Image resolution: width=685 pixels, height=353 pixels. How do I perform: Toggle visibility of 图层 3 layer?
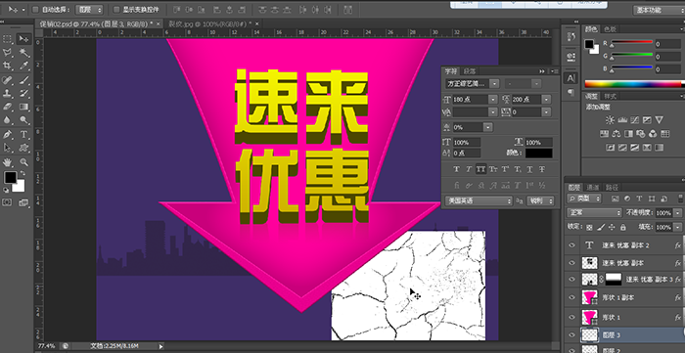(571, 335)
